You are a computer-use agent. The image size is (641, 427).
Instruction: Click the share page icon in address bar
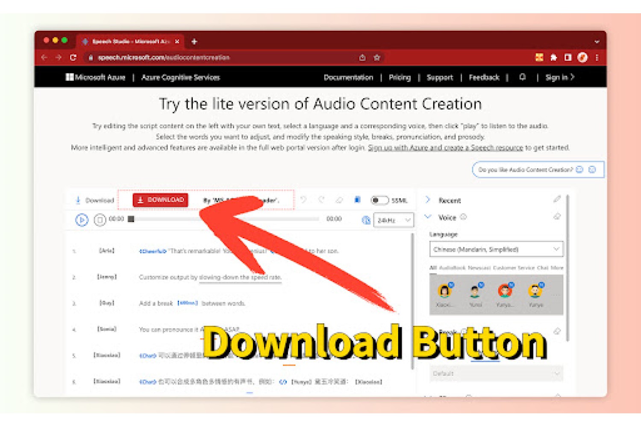(362, 57)
